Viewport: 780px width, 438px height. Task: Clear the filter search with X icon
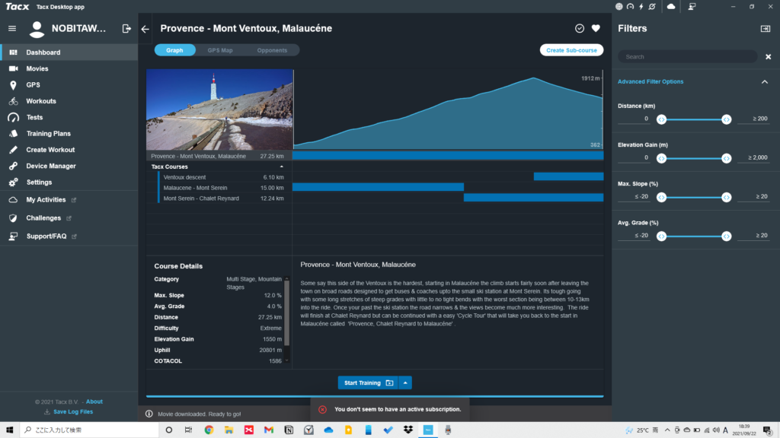(768, 57)
